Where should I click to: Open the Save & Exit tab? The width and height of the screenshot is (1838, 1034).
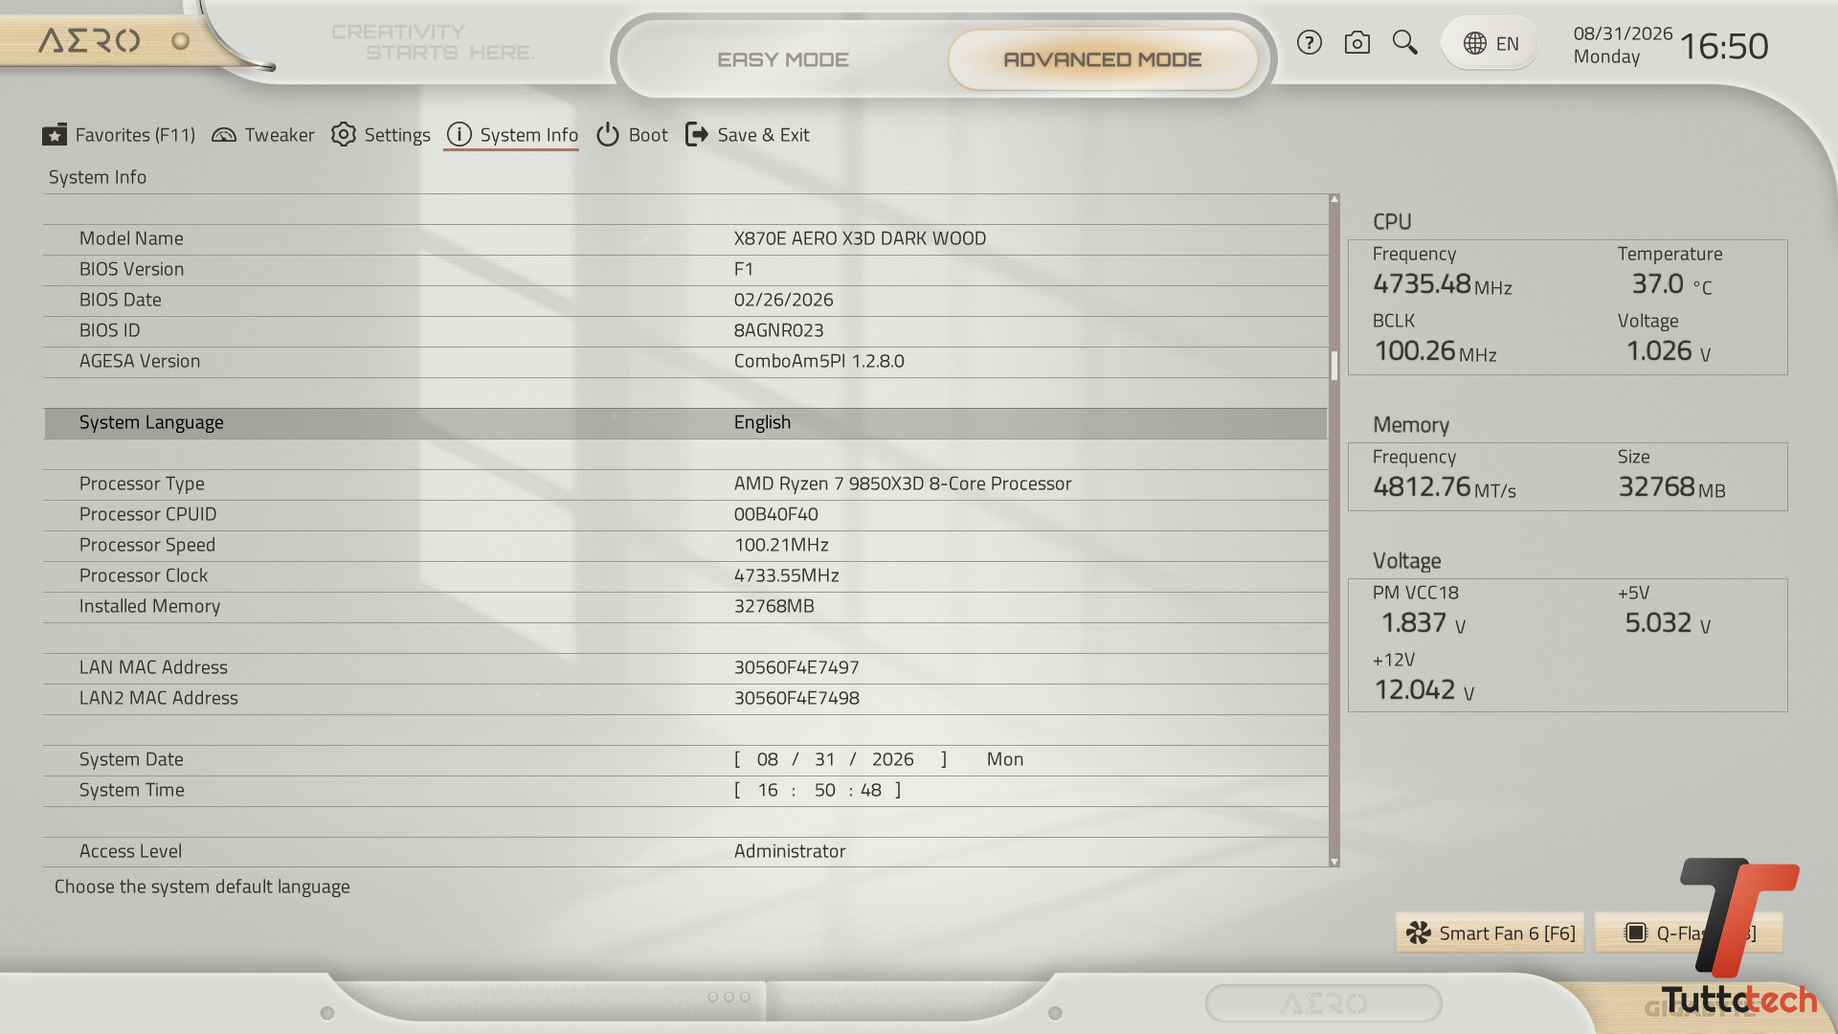748,135
